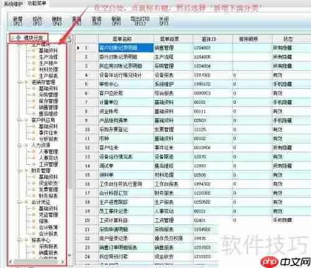This screenshot has height=268, width=311.
Task: Select 采购报表 in the tree
Action: 49,246
